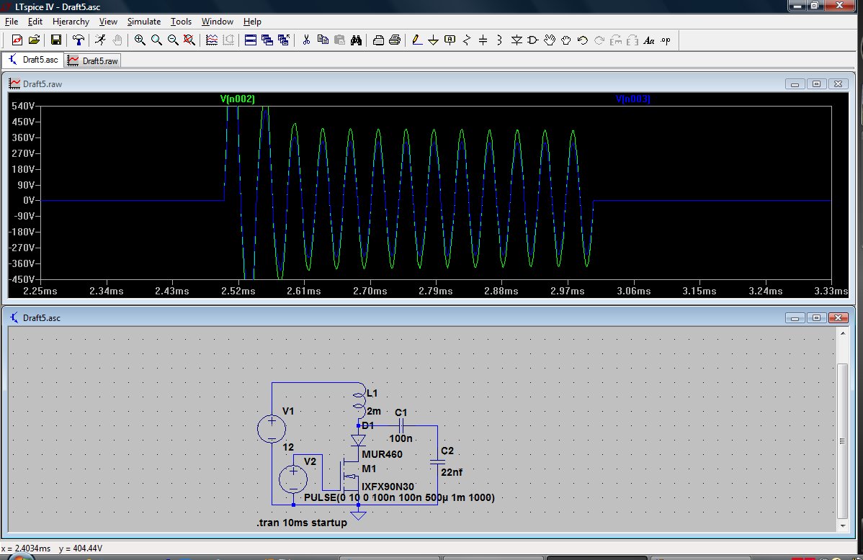The height and width of the screenshot is (560, 863).
Task: Place a Ground symbol
Action: pyautogui.click(x=433, y=40)
